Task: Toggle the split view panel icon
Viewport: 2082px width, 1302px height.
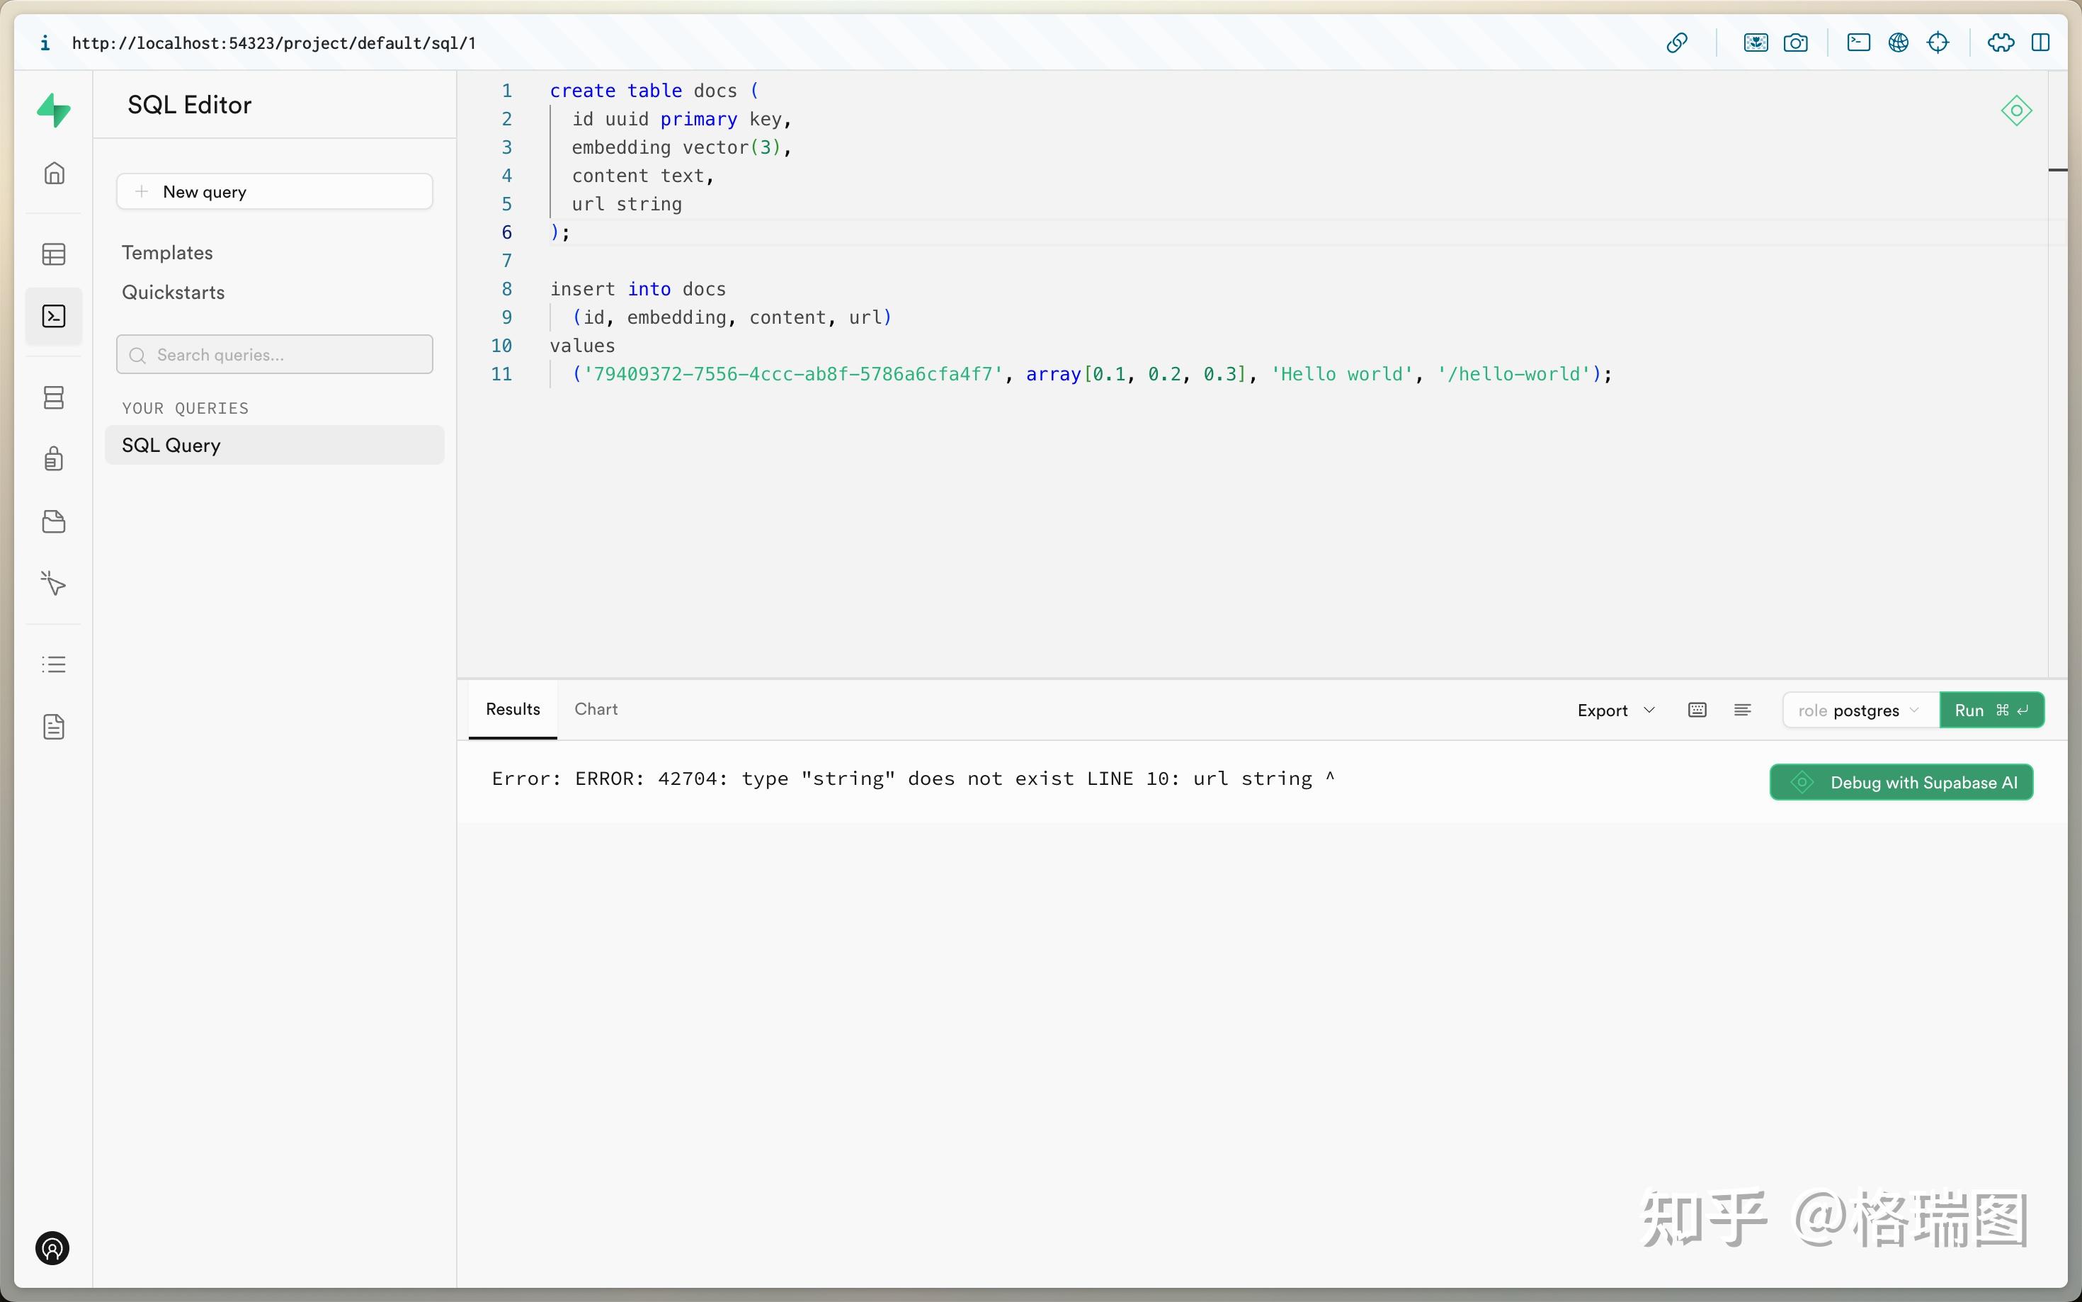Action: [x=2040, y=43]
